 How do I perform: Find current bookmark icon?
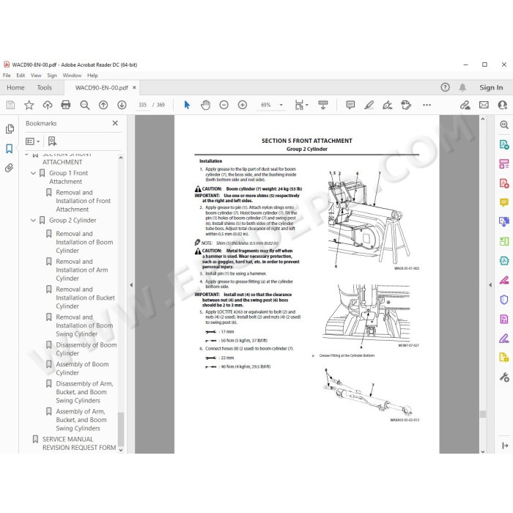[x=52, y=141]
